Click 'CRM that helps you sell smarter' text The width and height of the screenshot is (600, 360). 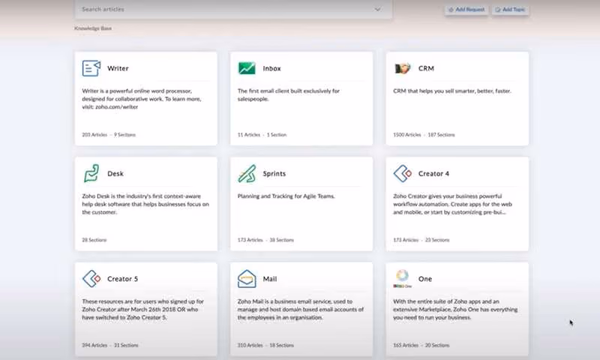(452, 91)
